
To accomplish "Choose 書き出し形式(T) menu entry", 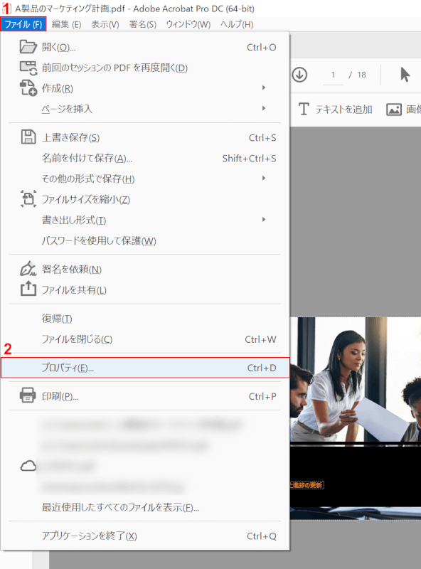I will [x=145, y=220].
